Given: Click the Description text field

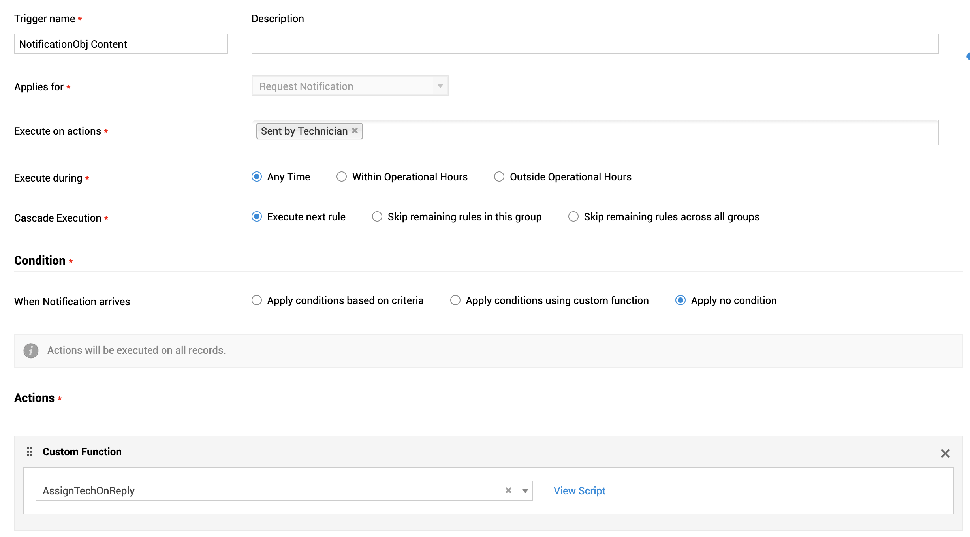Looking at the screenshot, I should point(595,44).
